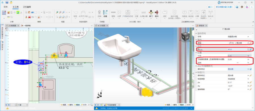The width and height of the screenshot is (255, 111).
Task: Collapse the 标签[1] section
Action: (196, 72)
